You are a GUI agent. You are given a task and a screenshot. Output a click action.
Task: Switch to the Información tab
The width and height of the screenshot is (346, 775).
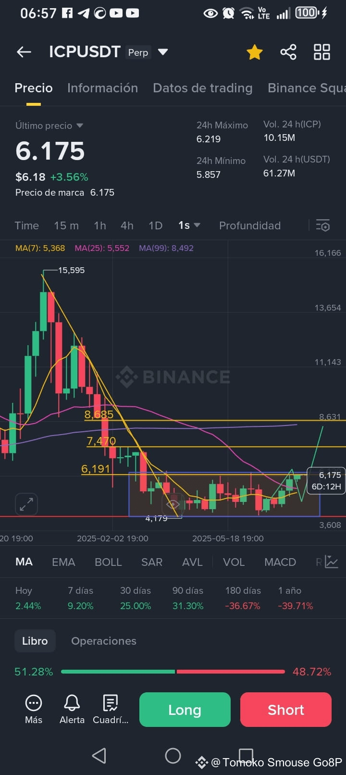click(102, 88)
